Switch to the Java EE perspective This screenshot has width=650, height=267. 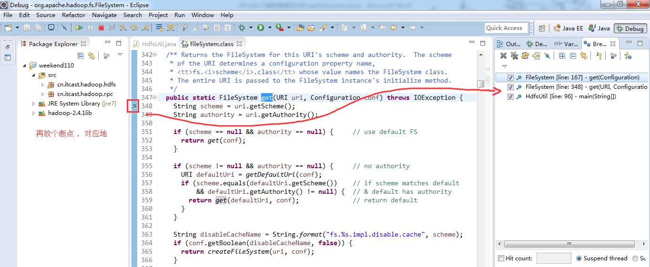[x=568, y=29]
